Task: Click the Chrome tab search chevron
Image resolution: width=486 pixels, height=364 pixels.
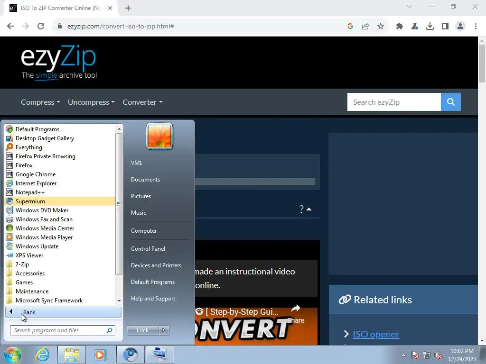Action: tap(410, 7)
